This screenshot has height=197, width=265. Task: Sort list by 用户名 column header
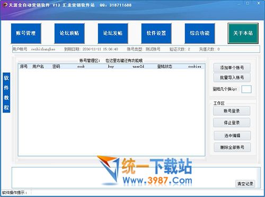pyautogui.click(x=38, y=66)
